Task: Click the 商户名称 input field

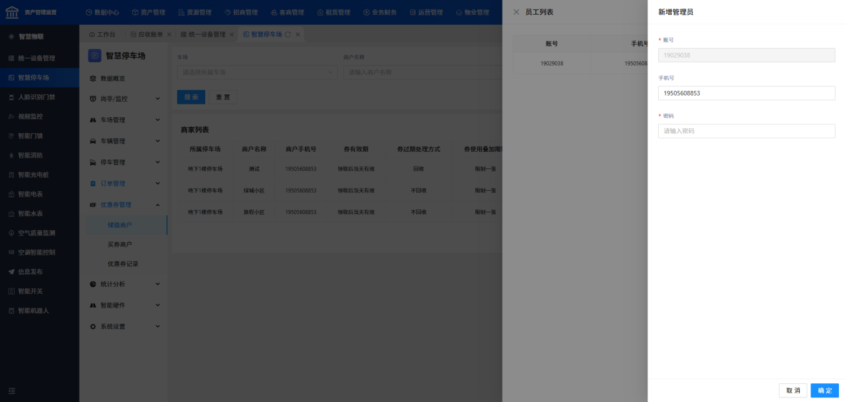Action: pos(422,72)
